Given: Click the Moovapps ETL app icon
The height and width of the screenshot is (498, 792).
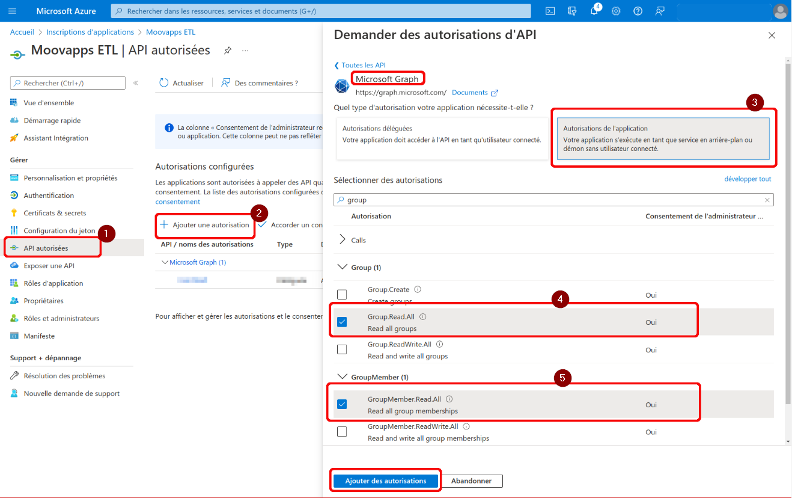Looking at the screenshot, I should (x=18, y=54).
